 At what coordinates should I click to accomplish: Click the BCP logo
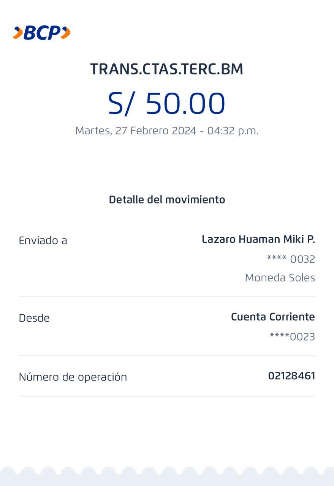coord(42,33)
